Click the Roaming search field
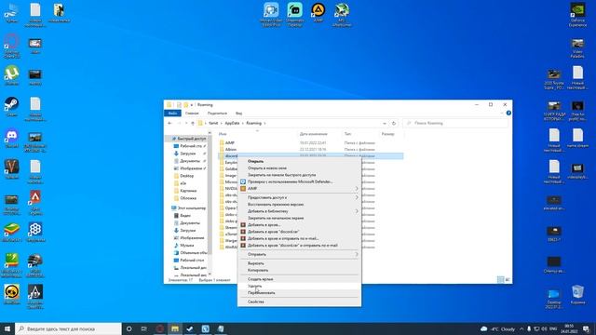Screen dimensions: 596x335 [455, 123]
